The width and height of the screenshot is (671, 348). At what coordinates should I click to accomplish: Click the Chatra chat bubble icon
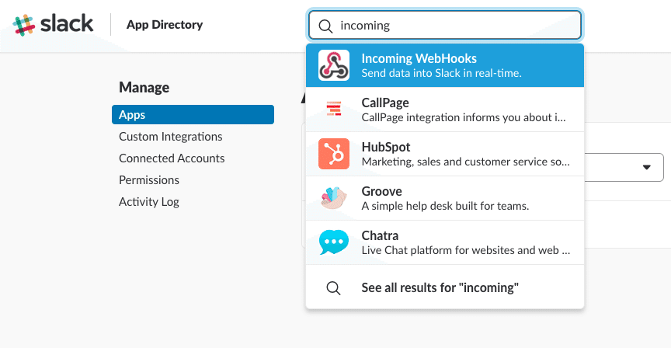click(x=334, y=242)
